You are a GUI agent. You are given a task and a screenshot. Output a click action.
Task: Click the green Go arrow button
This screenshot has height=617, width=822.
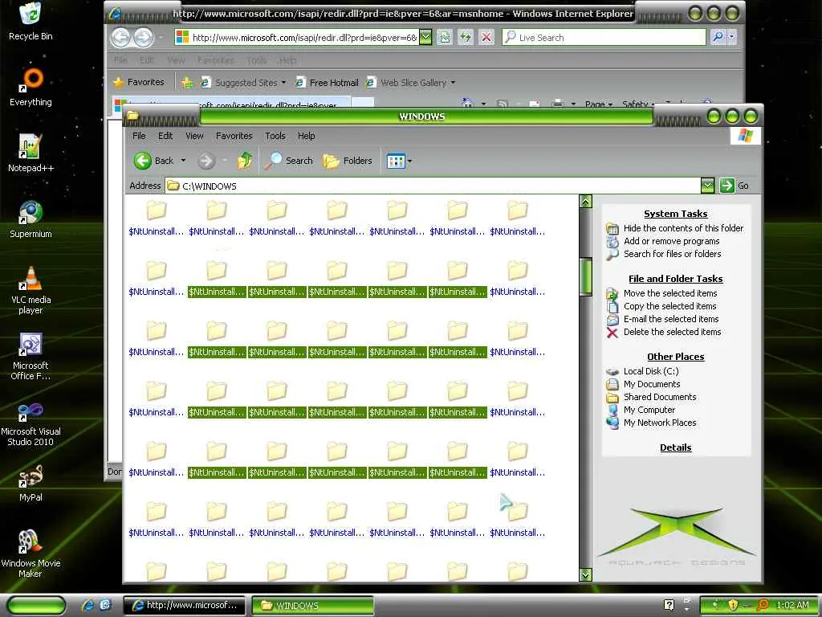726,186
